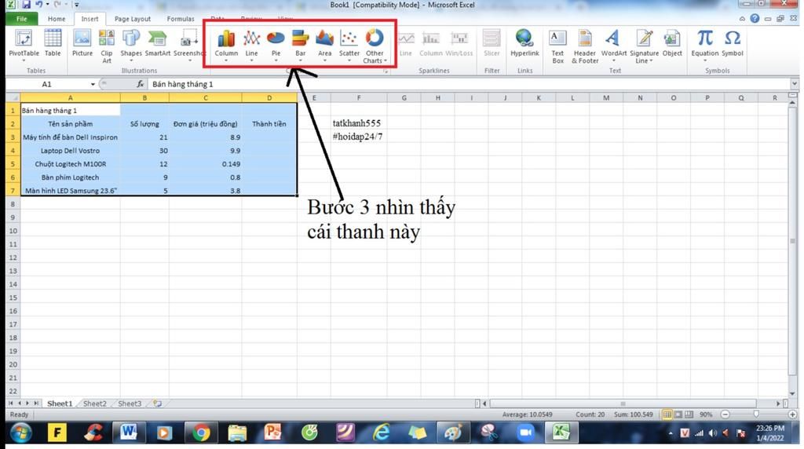804x449 pixels.
Task: Open Google Chrome from taskbar
Action: click(201, 433)
